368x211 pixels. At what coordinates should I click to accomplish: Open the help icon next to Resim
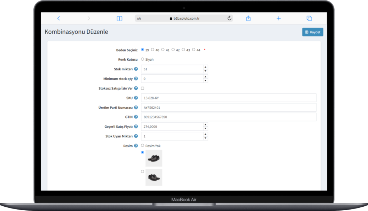click(x=136, y=146)
